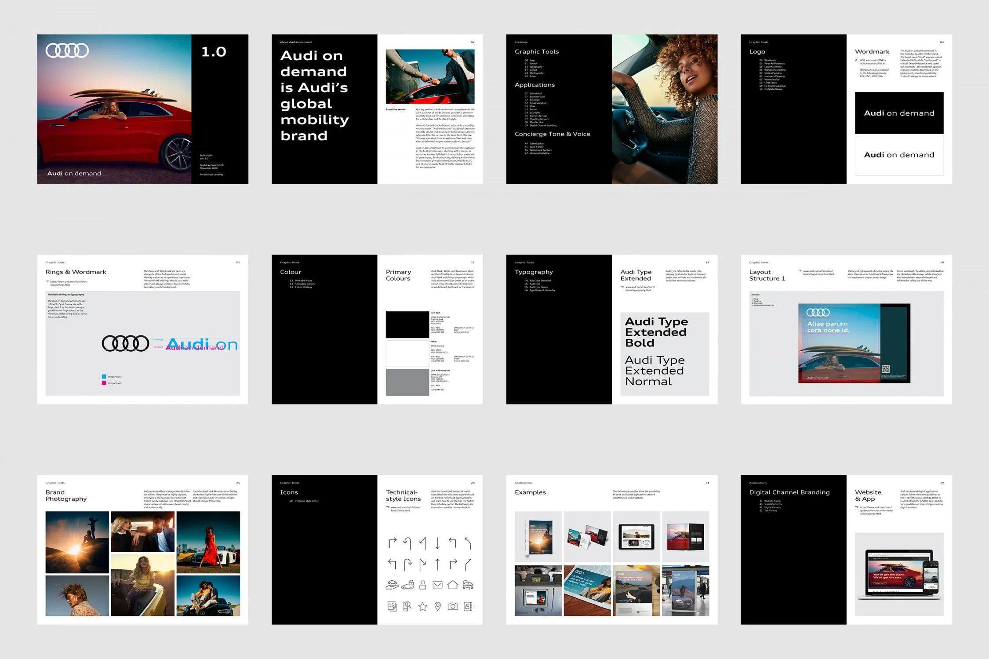Click the second-row turn-left arrow icon

[393, 564]
